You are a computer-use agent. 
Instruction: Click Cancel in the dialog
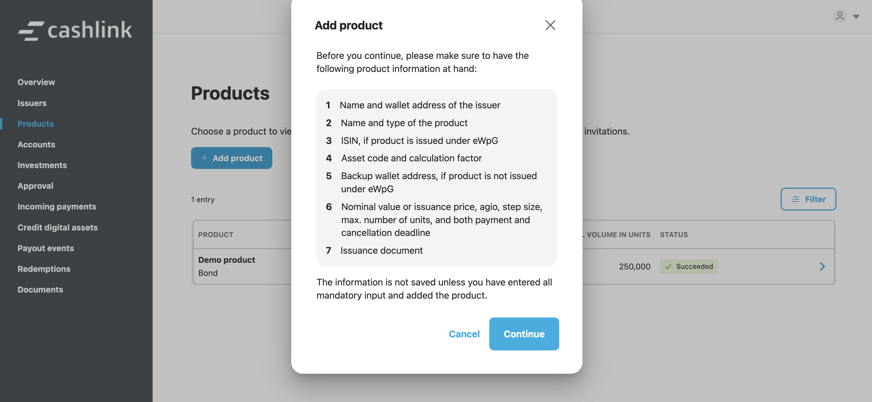coord(464,334)
